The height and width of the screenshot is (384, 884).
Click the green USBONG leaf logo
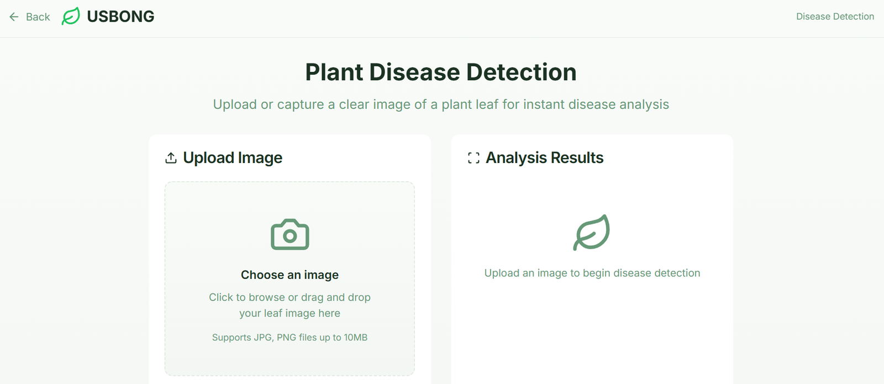71,17
